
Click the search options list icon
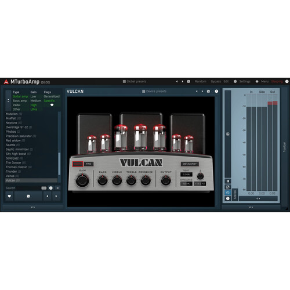tap(57, 188)
